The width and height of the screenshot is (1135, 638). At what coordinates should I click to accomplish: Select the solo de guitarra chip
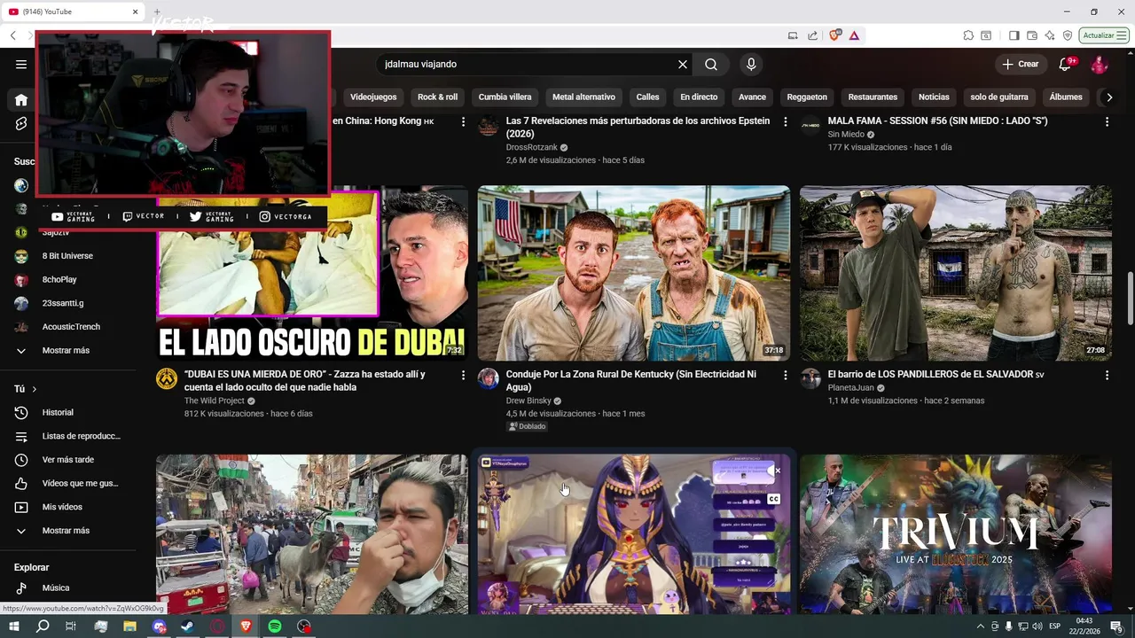[x=999, y=97]
